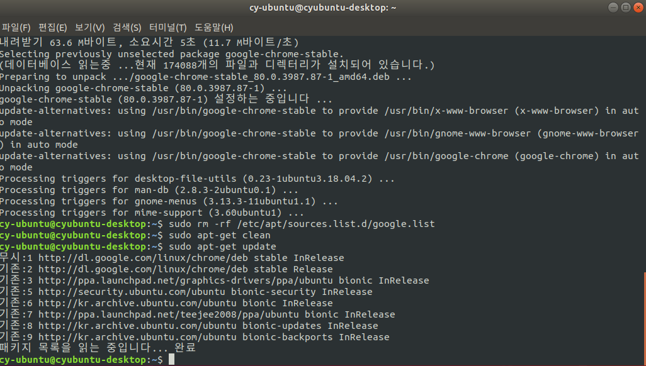
Task: Open the 파일(F) menu
Action: [x=16, y=28]
